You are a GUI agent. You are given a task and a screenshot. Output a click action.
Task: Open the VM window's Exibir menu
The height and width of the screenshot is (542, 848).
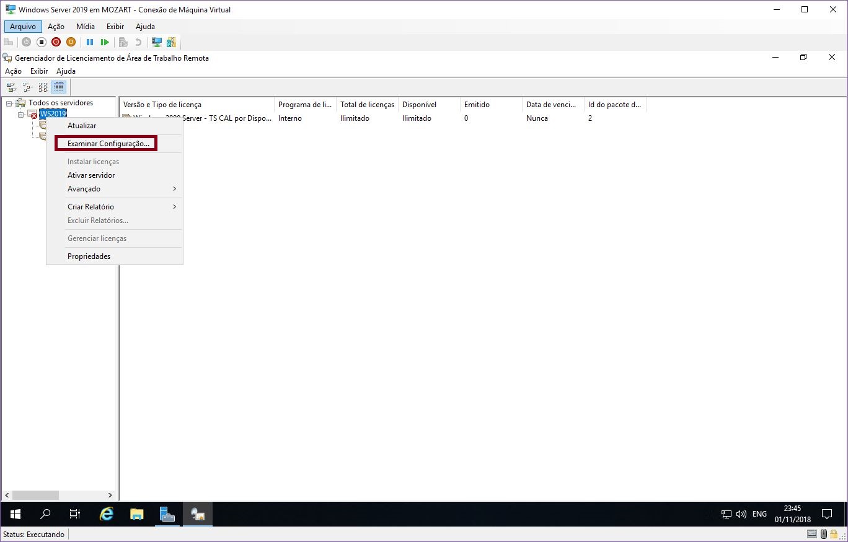(115, 27)
